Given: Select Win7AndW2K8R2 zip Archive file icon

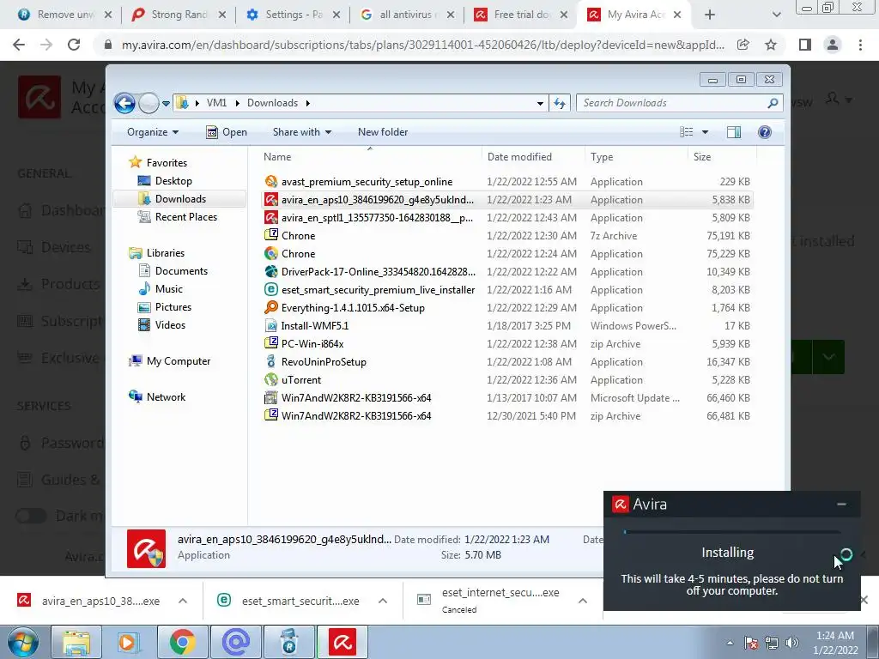Looking at the screenshot, I should pyautogui.click(x=270, y=416).
